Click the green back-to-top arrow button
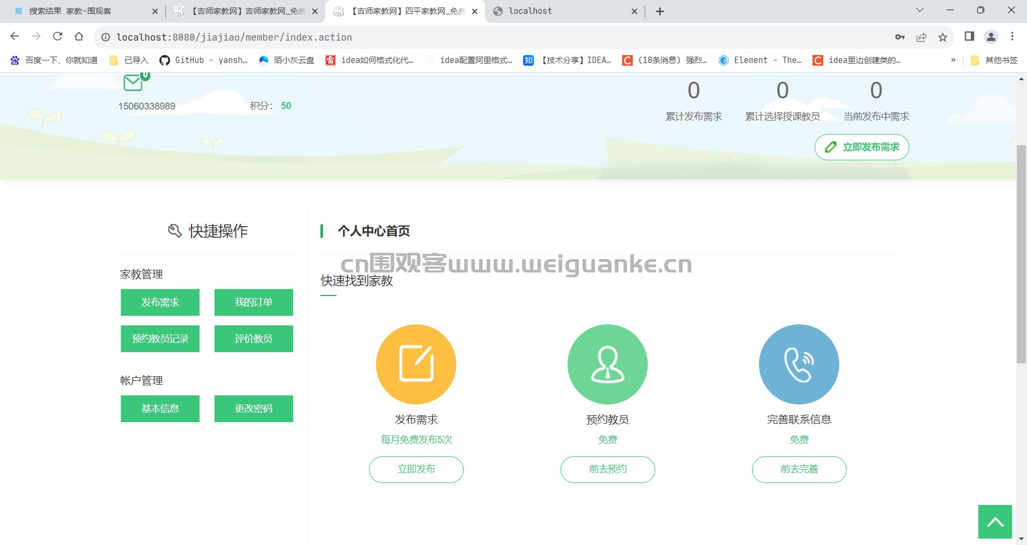The height and width of the screenshot is (545, 1027). tap(995, 521)
